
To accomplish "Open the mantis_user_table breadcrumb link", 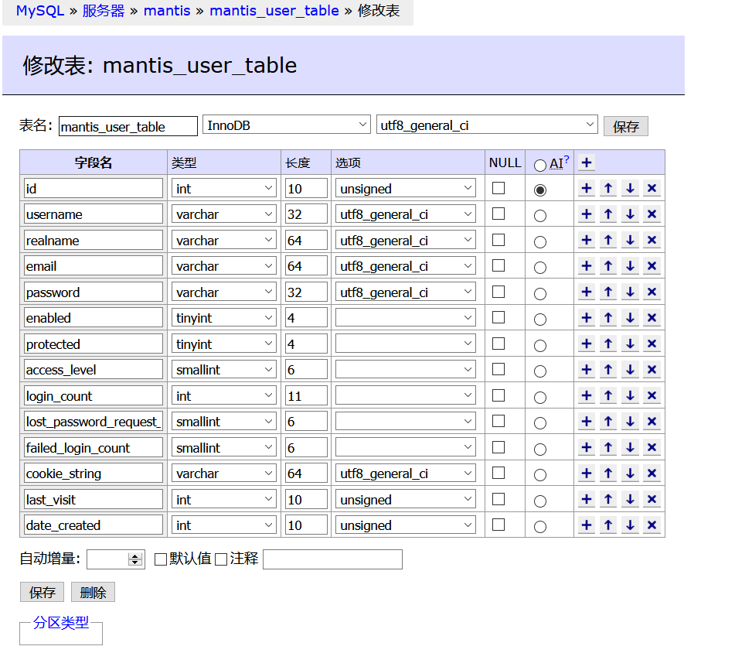I will (x=274, y=11).
